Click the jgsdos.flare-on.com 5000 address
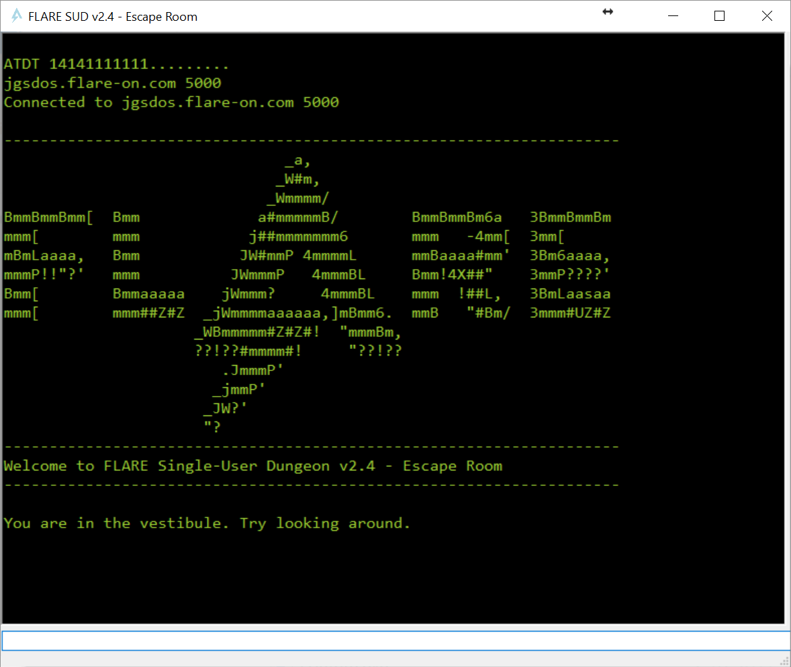Image resolution: width=791 pixels, height=667 pixels. [x=111, y=83]
